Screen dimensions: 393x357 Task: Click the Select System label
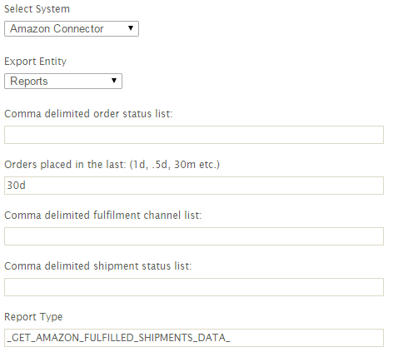click(37, 9)
